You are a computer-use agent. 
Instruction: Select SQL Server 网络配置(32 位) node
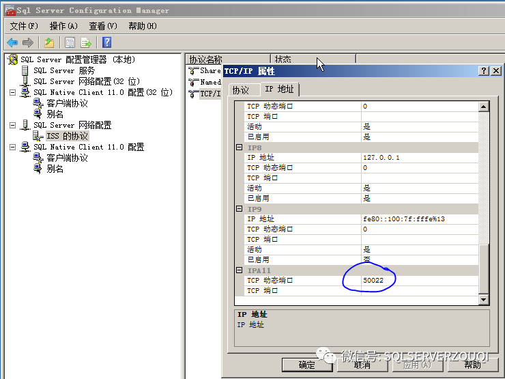tap(87, 81)
